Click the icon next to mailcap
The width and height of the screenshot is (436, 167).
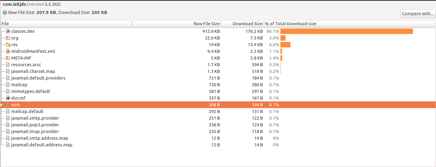pos(8,85)
